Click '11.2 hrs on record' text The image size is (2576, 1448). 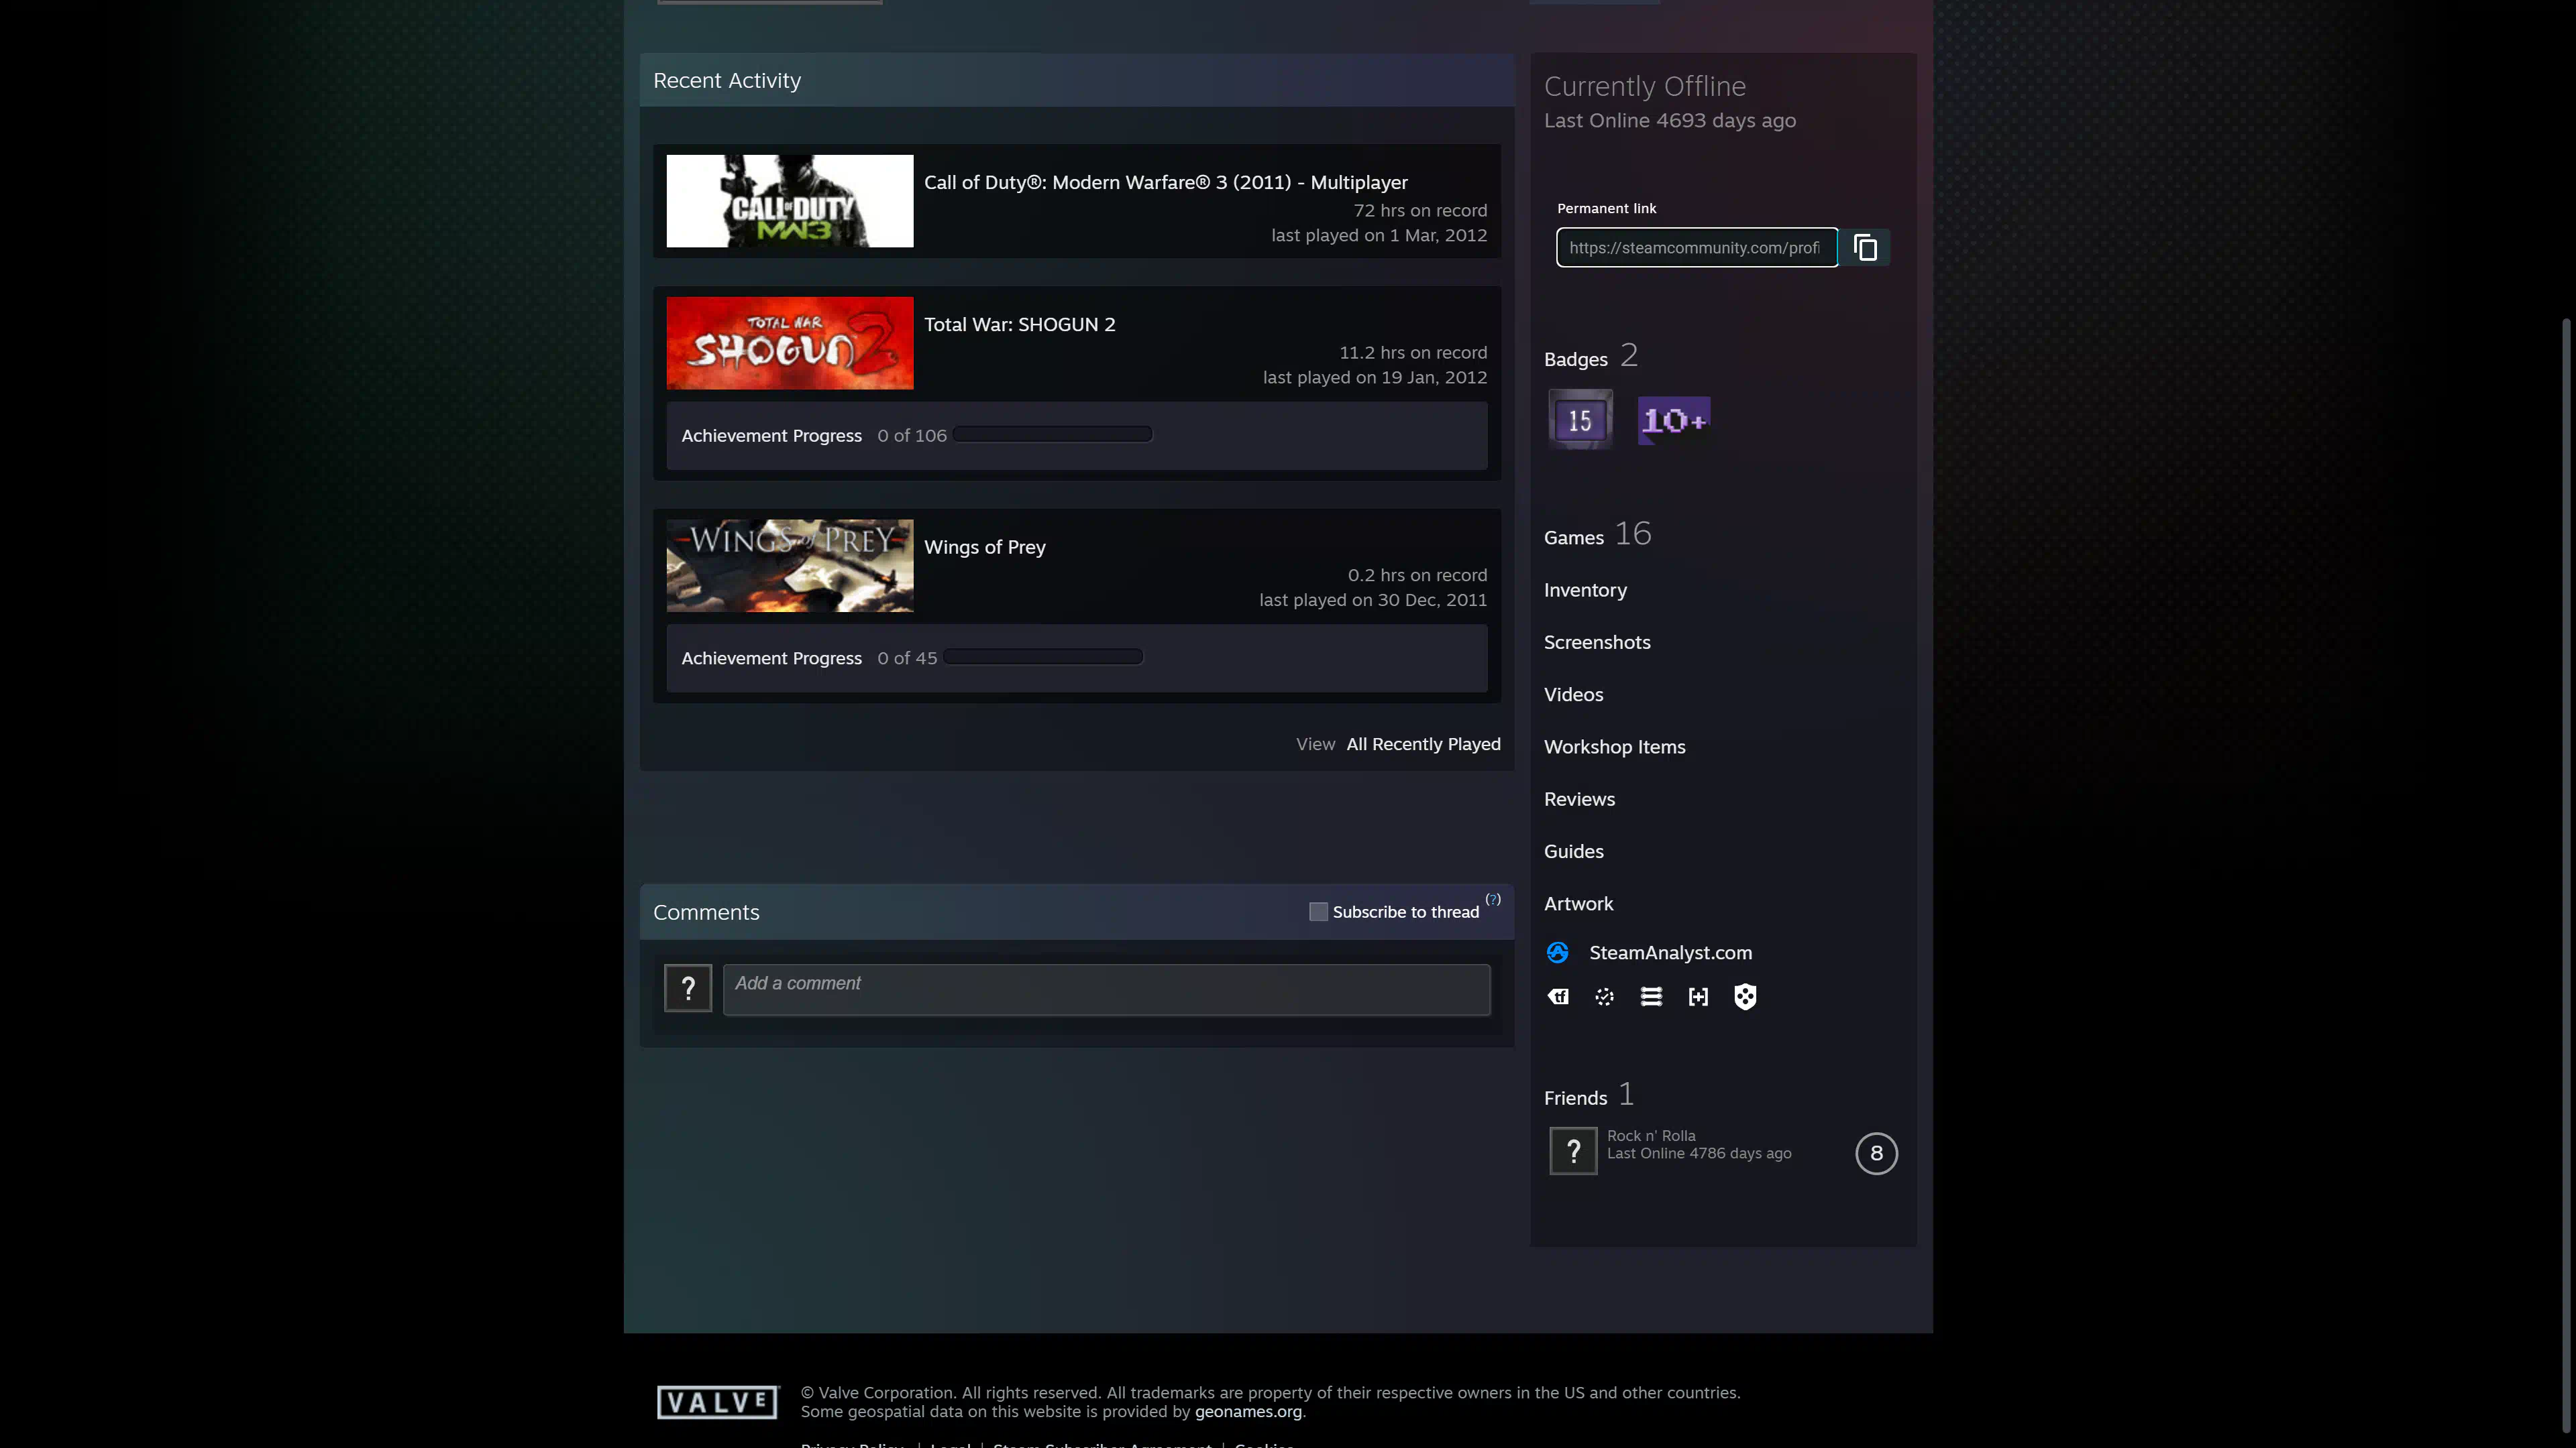[x=1413, y=352]
